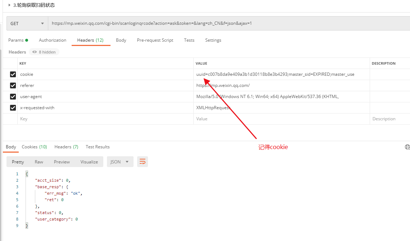Uncheck the x-requested-with header checkbox

pos(13,108)
